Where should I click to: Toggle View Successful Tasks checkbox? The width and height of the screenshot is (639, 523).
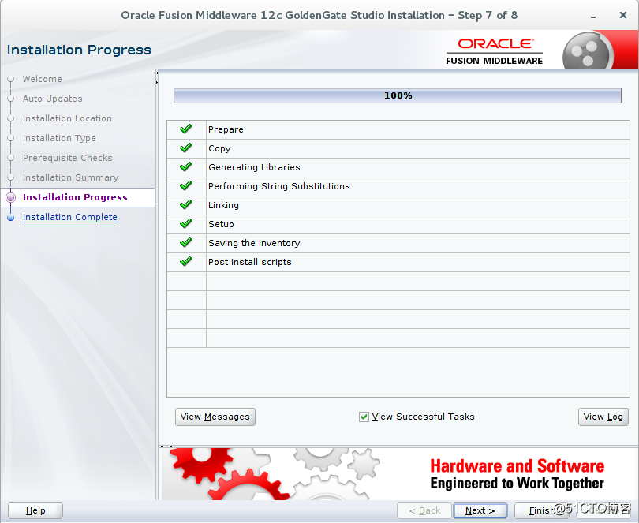364,417
